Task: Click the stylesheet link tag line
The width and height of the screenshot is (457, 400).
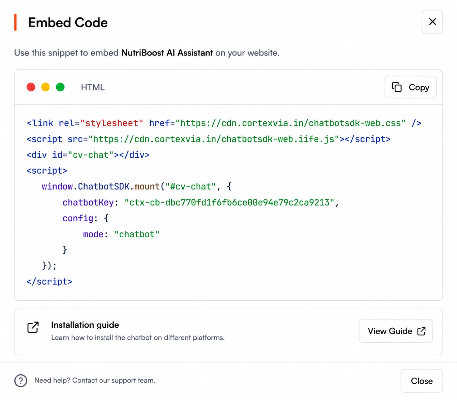Action: [224, 123]
